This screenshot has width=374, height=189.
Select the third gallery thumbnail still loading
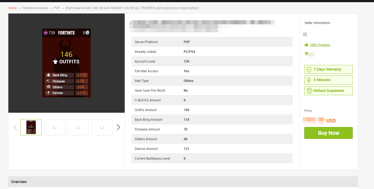(x=78, y=127)
